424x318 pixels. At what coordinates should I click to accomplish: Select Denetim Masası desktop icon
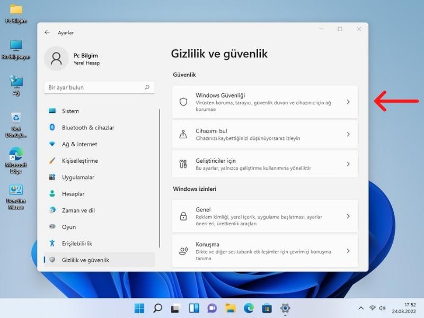[16, 197]
